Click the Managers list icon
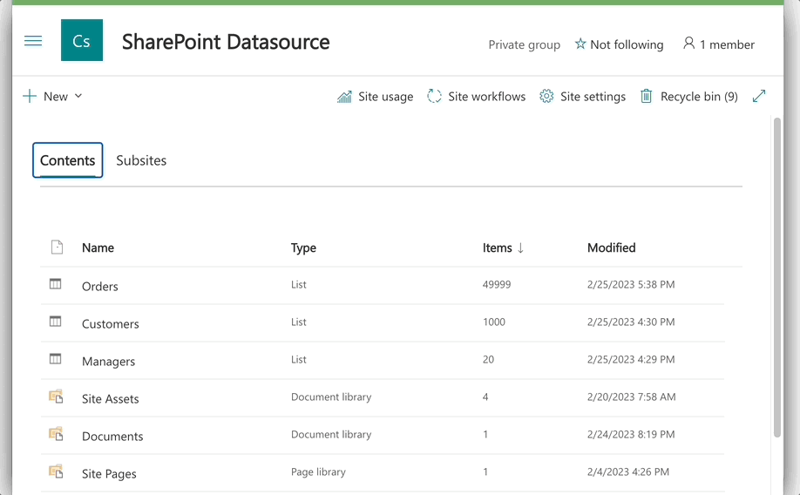800x495 pixels. 56,359
